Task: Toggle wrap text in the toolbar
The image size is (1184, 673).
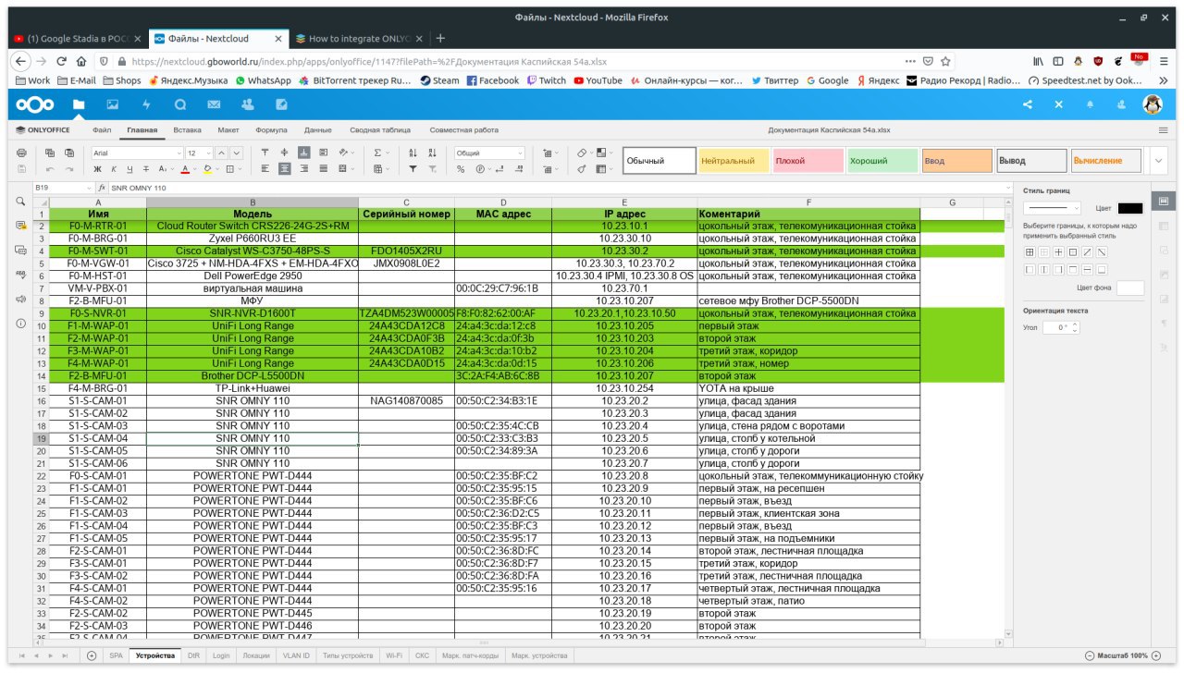Action: [x=323, y=153]
